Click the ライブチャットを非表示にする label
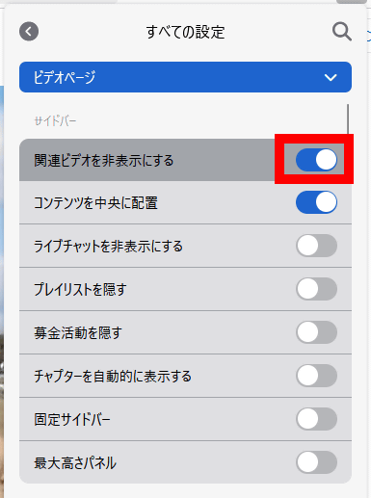 click(108, 247)
